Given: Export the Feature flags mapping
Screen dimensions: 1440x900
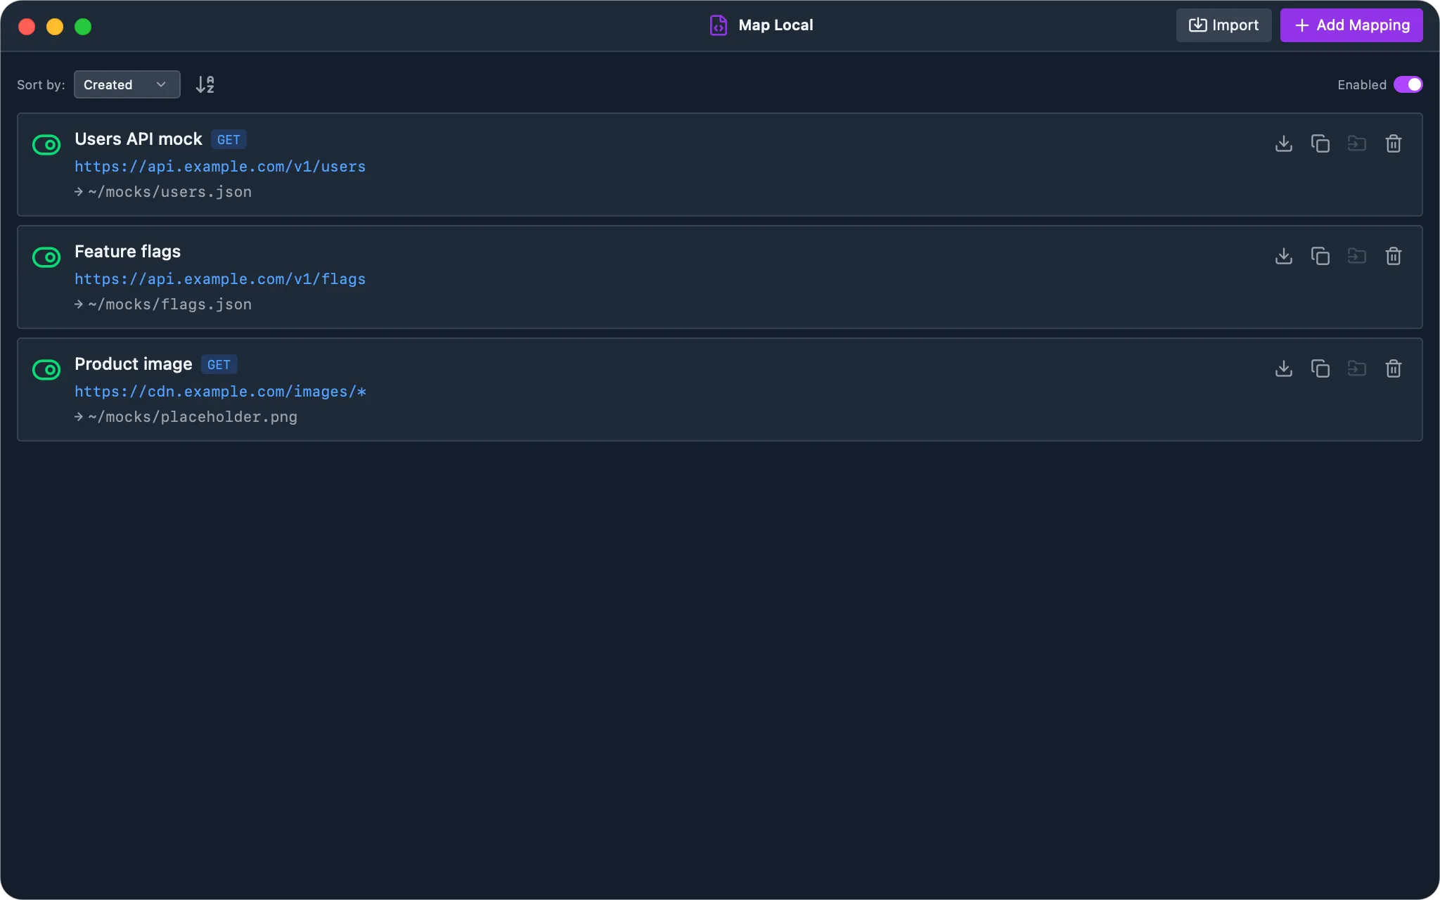Looking at the screenshot, I should pyautogui.click(x=1284, y=256).
